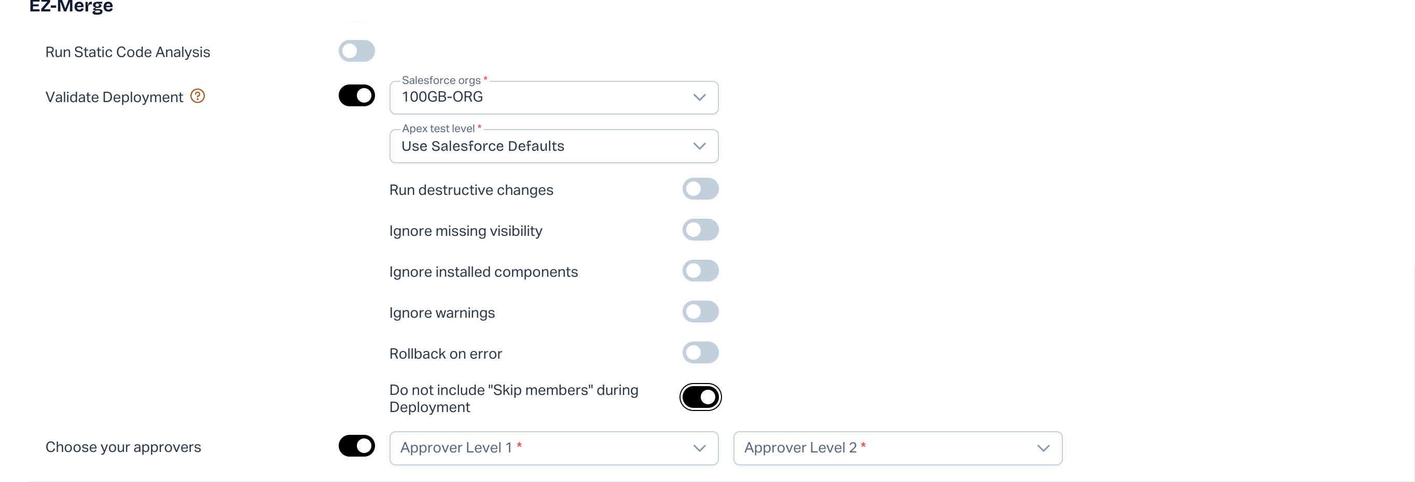Disable the Validate Deployment toggle

click(x=356, y=95)
